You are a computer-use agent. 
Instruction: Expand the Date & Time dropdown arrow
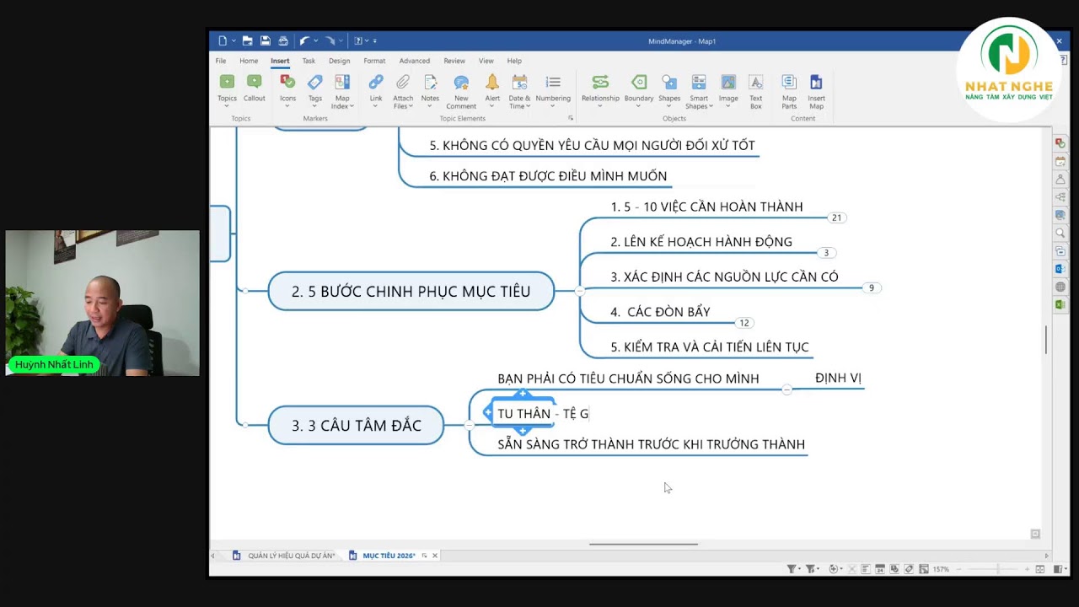click(529, 106)
